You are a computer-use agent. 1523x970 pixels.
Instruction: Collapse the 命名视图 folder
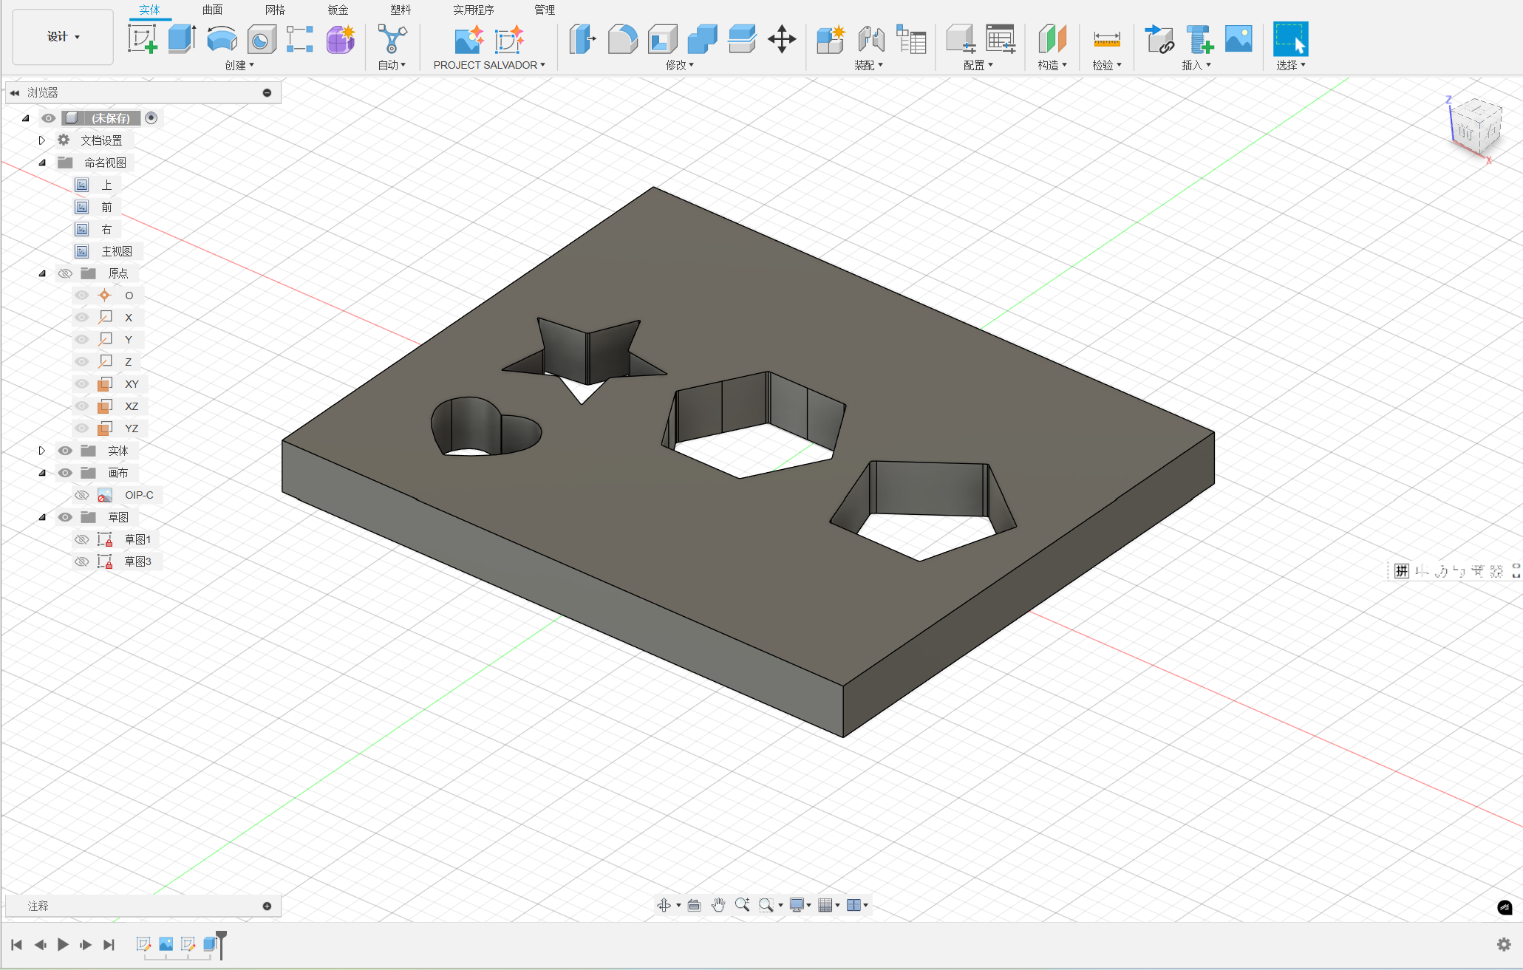coord(42,163)
